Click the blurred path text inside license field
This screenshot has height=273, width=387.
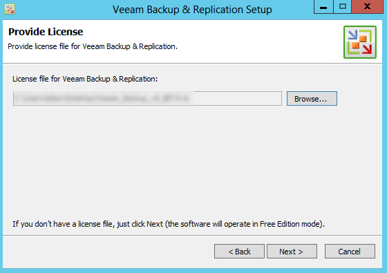104,98
